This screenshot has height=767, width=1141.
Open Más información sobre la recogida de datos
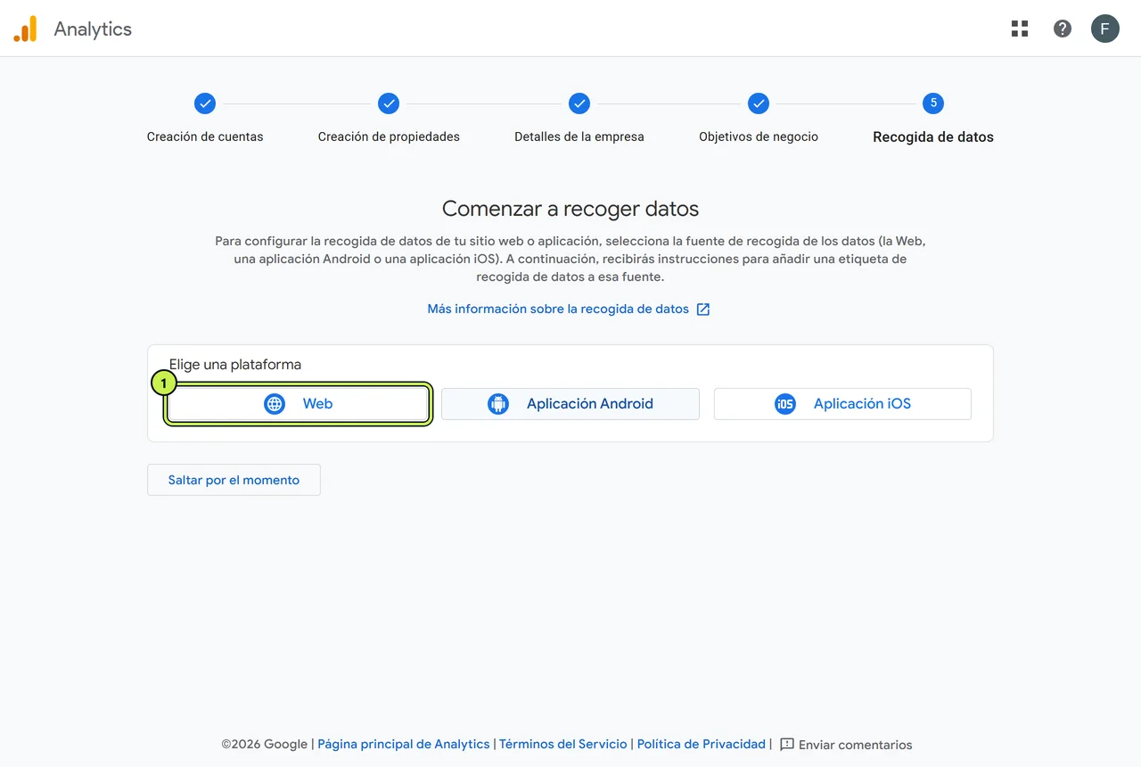point(569,309)
